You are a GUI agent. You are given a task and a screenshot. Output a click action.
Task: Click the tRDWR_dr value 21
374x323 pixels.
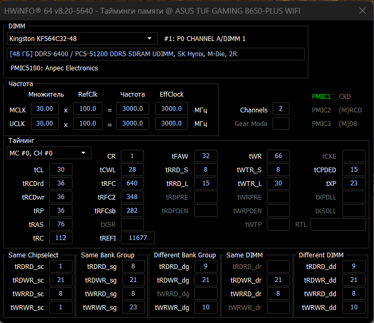click(x=278, y=280)
